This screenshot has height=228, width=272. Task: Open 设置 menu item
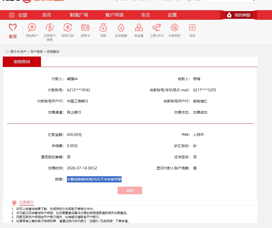172,15
